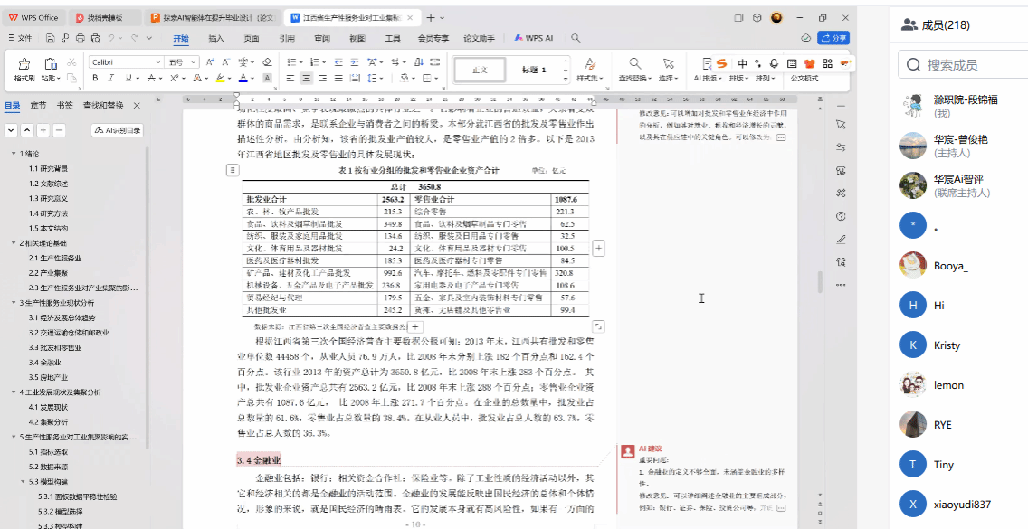Click the microphone icon in input method bar
Viewport: 1028px width, 529px height.
(x=775, y=63)
